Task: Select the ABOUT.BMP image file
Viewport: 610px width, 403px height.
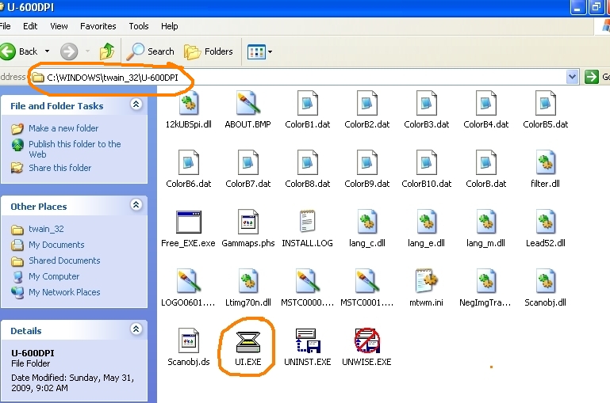Action: [247, 109]
